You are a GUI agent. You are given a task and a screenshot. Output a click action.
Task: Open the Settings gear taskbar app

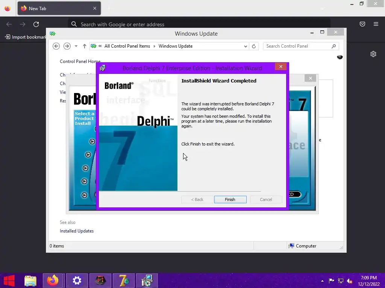(77, 280)
